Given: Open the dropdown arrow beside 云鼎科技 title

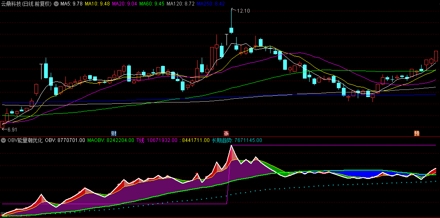Looking at the screenshot, I should (56, 4).
